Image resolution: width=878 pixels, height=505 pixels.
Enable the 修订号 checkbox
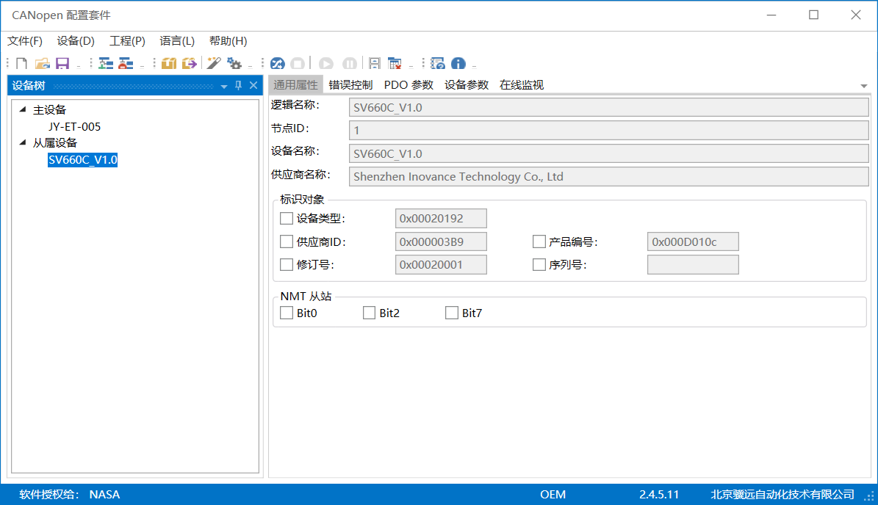point(286,264)
